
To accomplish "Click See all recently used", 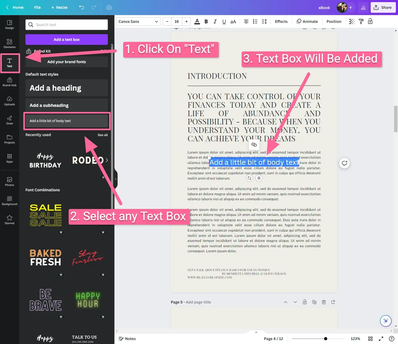I will click(103, 135).
